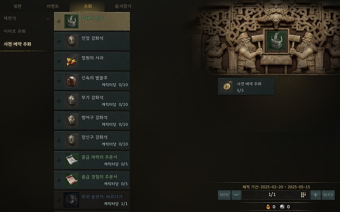Click the MIN quantity button
Image resolution: width=340 pixels, height=212 pixels.
point(224,195)
